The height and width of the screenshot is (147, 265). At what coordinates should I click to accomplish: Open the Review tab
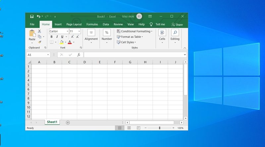tap(118, 24)
